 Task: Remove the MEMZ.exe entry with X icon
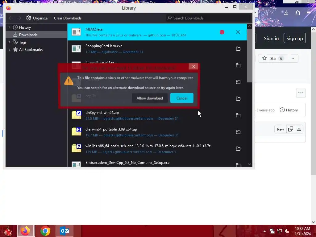pos(238,32)
